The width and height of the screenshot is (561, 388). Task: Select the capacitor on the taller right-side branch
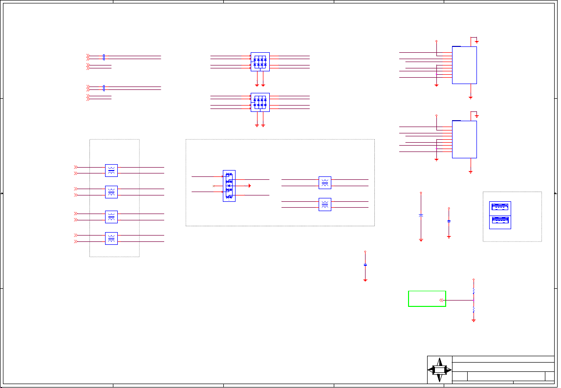click(x=421, y=215)
